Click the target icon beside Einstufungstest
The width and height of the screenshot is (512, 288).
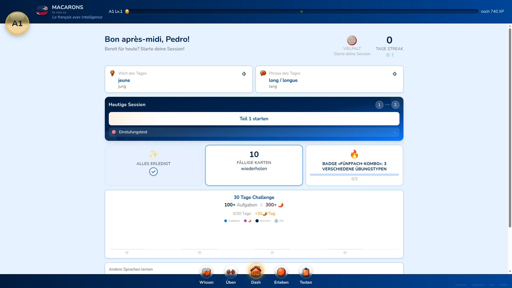(x=114, y=132)
